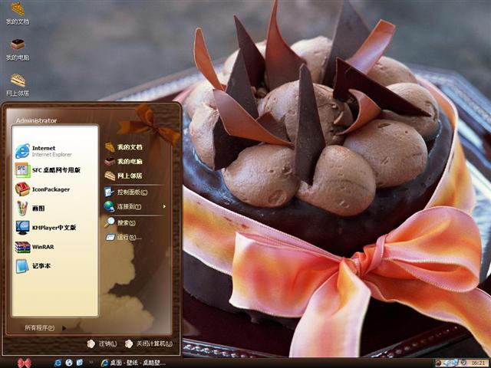Click 注销(L) log off button
Screen dimensions: 491x368
tap(102, 343)
